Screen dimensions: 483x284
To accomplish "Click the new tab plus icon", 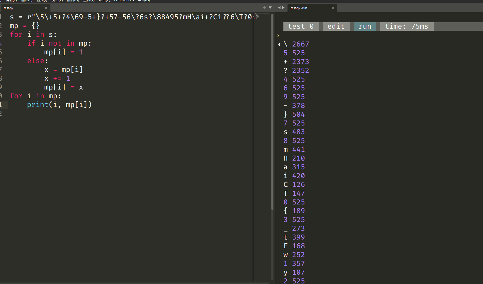I will (265, 8).
